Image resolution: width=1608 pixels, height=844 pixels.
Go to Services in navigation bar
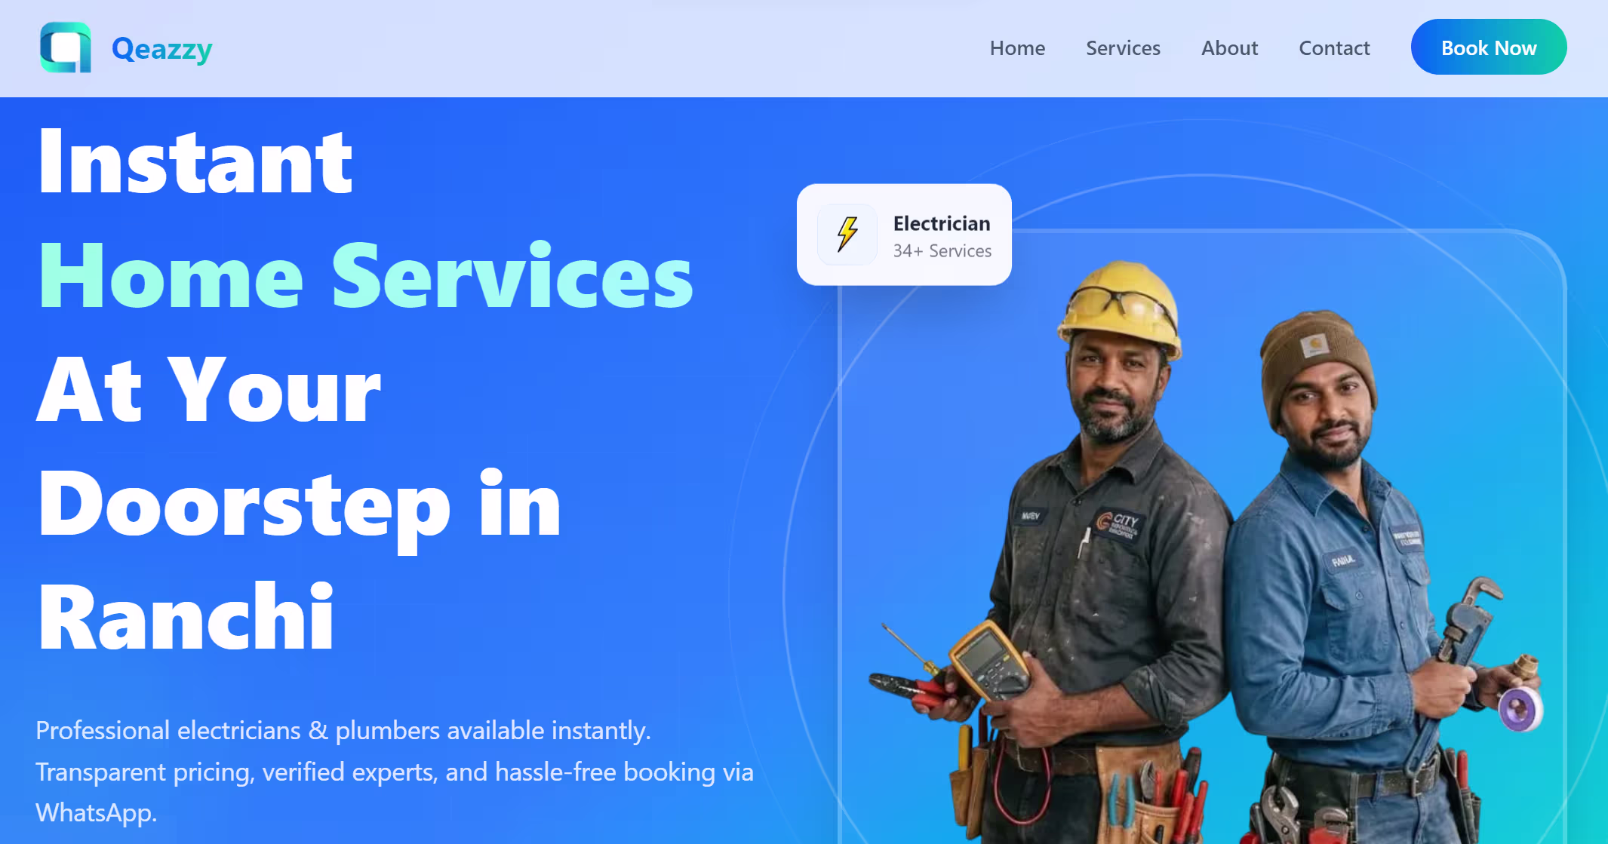[x=1123, y=48]
